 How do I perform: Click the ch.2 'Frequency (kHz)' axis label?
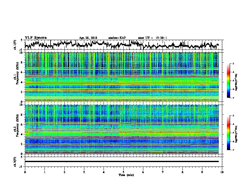click(18, 125)
